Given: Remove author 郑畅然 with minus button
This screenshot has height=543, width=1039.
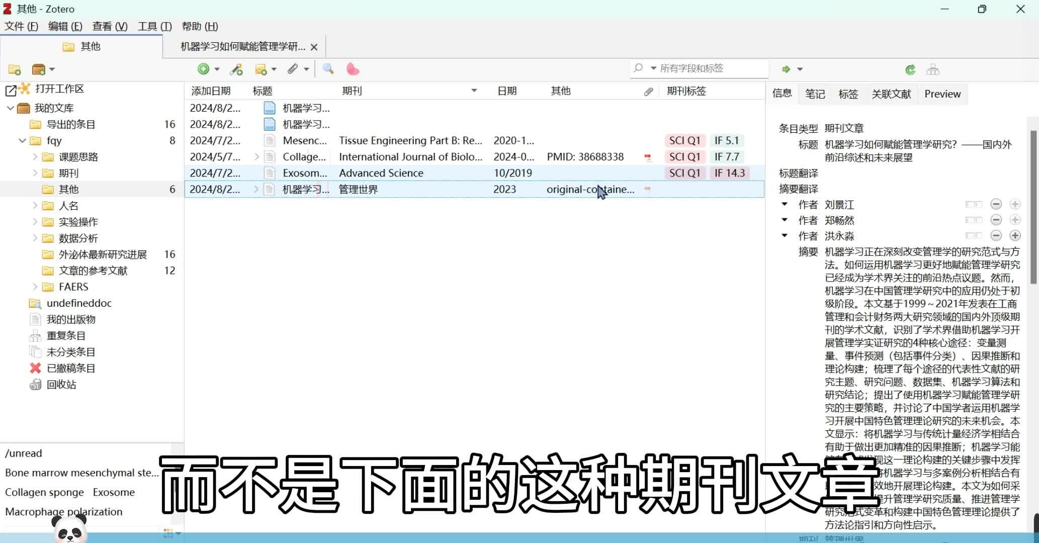Looking at the screenshot, I should click(997, 220).
